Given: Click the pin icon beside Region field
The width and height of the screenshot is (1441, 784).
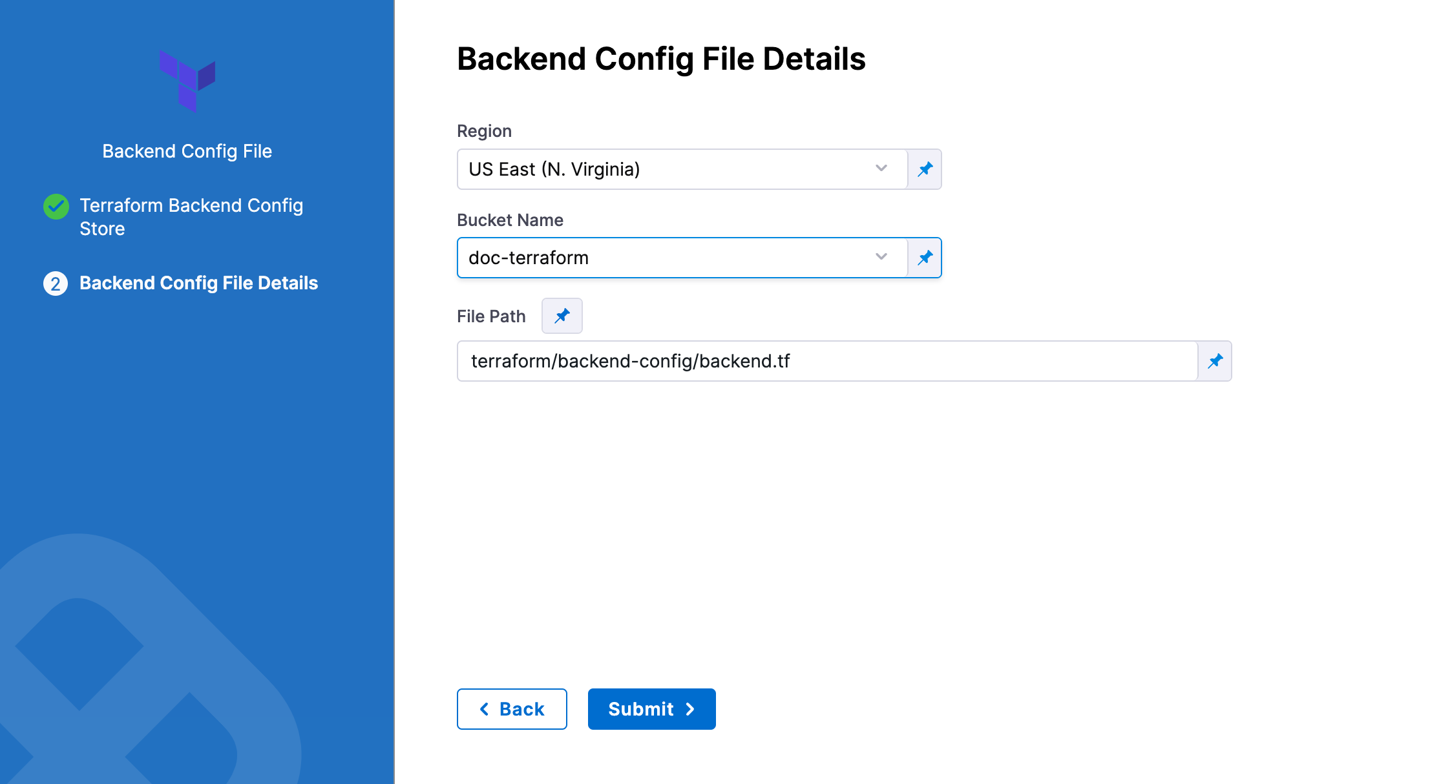Looking at the screenshot, I should click(925, 169).
